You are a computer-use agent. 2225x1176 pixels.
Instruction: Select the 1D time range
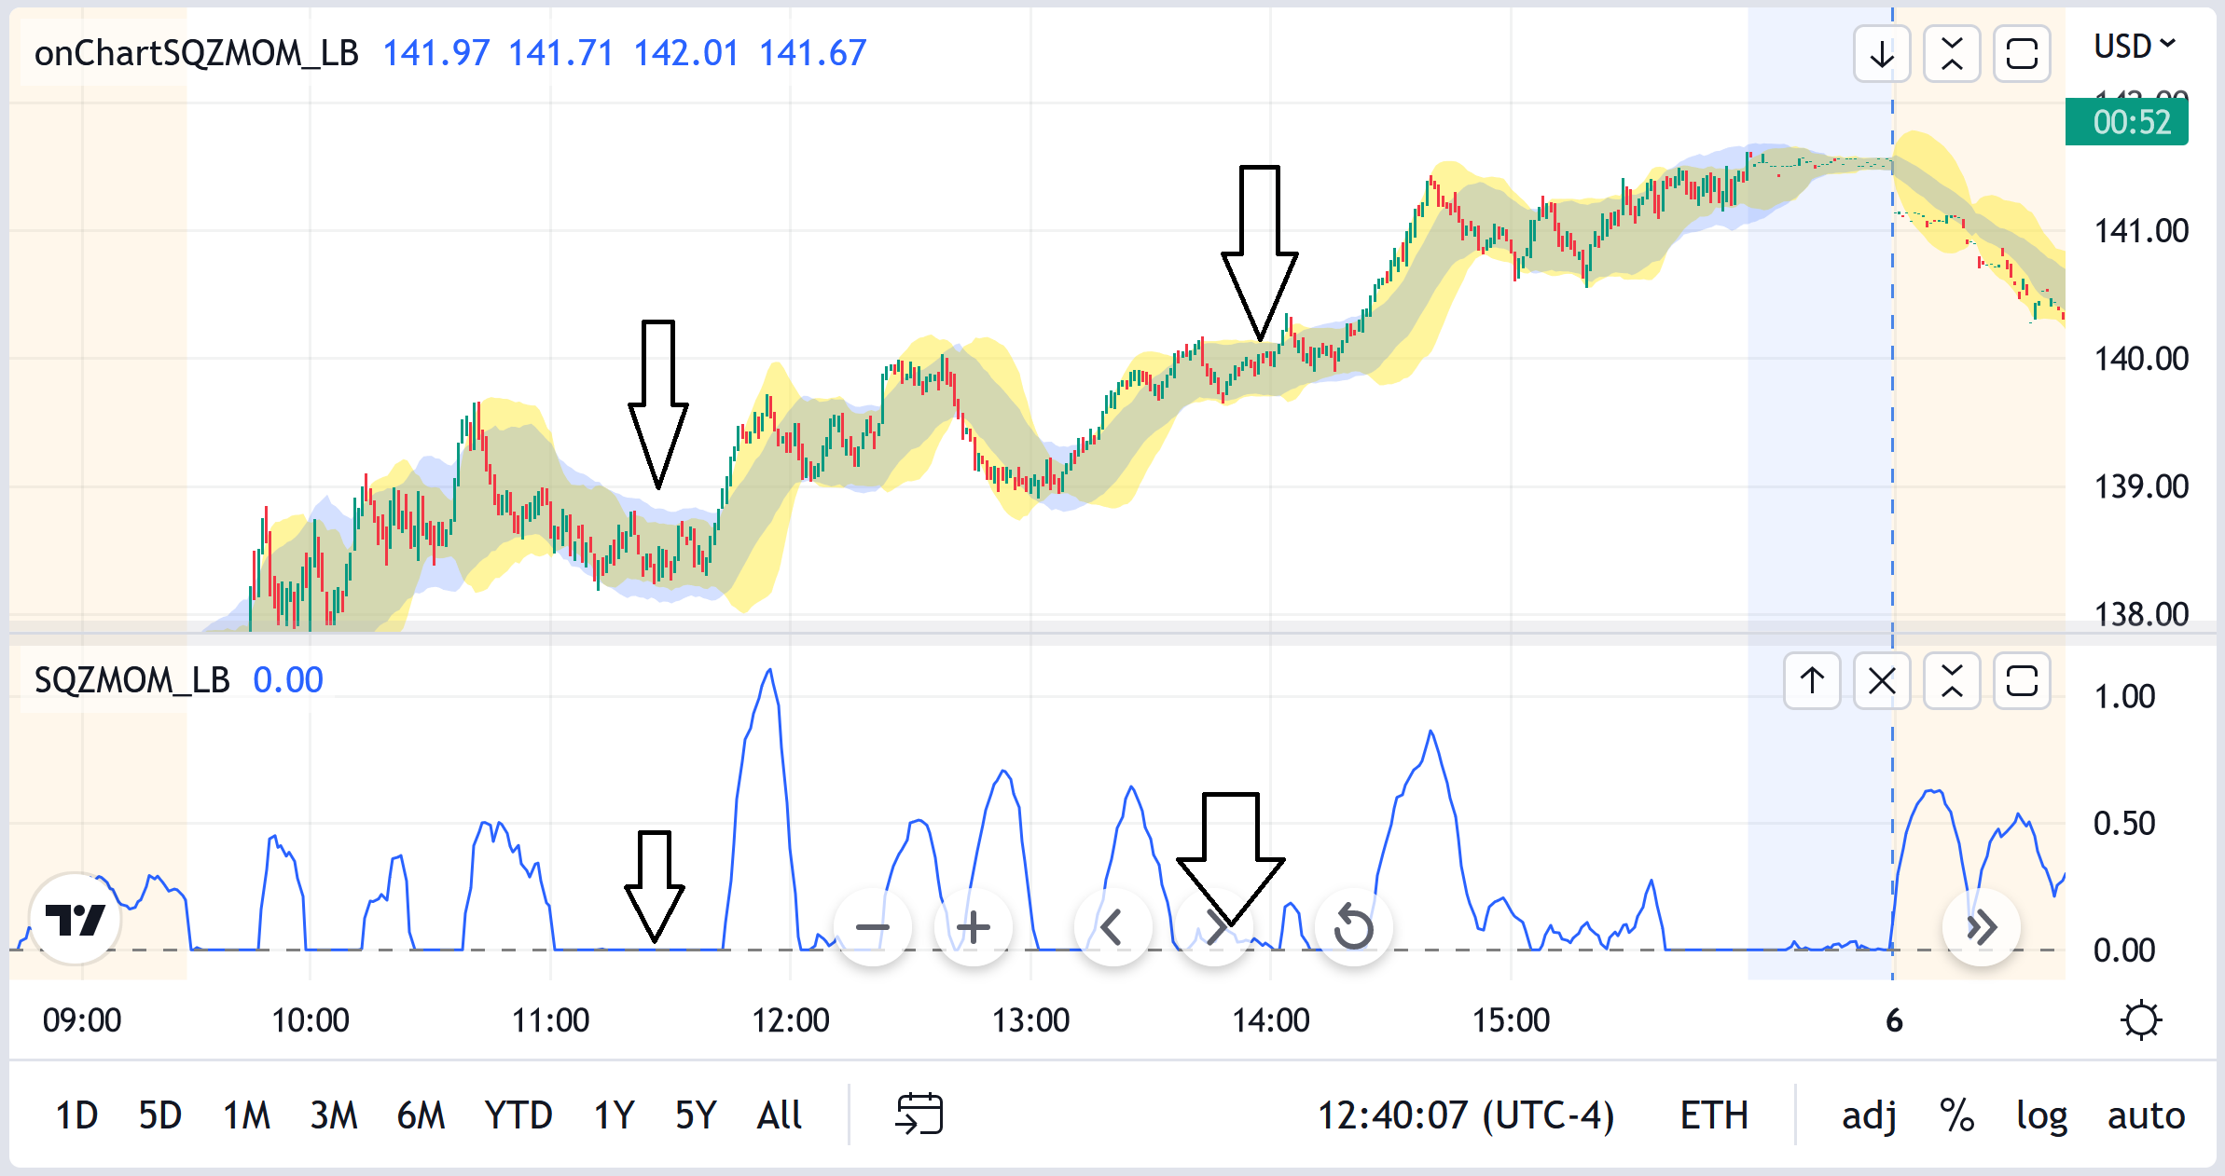pyautogui.click(x=76, y=1114)
